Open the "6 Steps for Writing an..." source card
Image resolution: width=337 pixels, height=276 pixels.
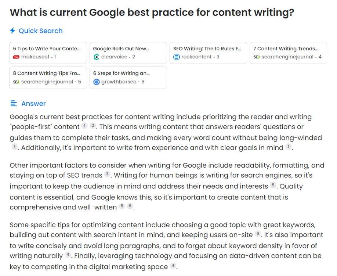click(128, 78)
